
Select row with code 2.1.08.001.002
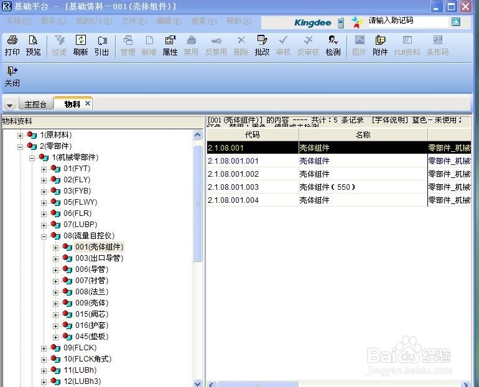click(x=339, y=174)
